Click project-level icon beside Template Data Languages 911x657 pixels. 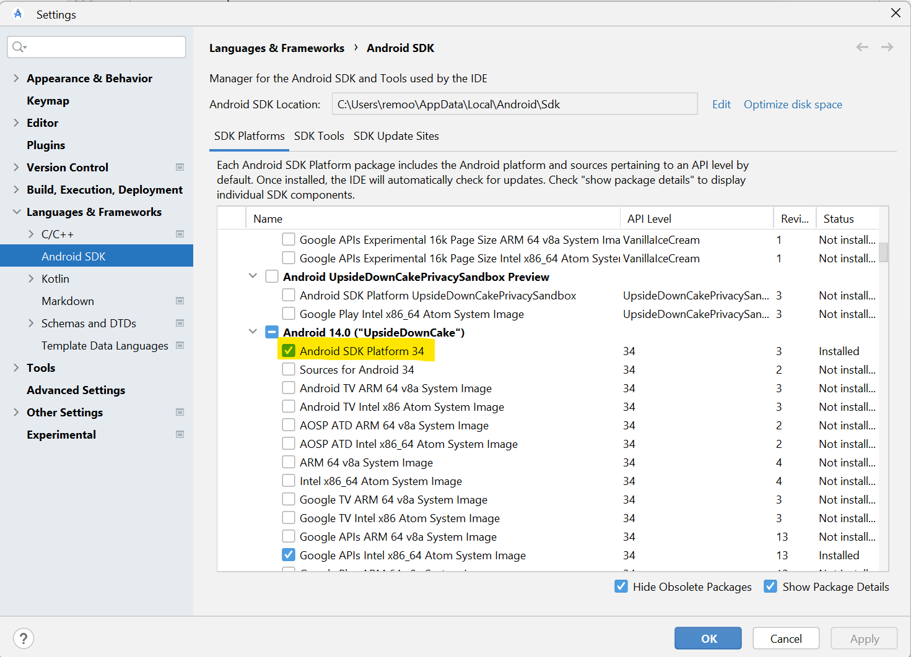tap(180, 345)
